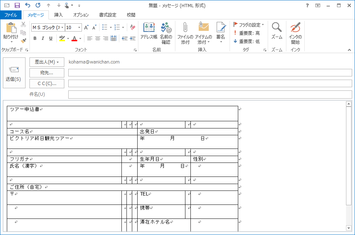
Task: Click the Cut scissors icon
Action: coord(23,24)
